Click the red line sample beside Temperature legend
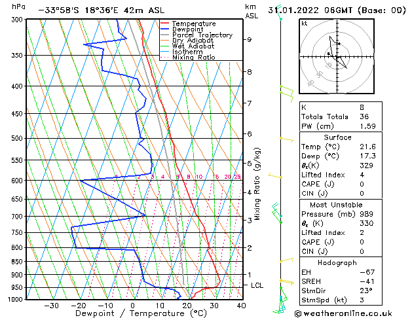The width and height of the screenshot is (412, 318). pyautogui.click(x=165, y=24)
